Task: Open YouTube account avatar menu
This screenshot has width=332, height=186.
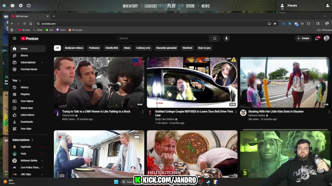Action: (x=327, y=38)
